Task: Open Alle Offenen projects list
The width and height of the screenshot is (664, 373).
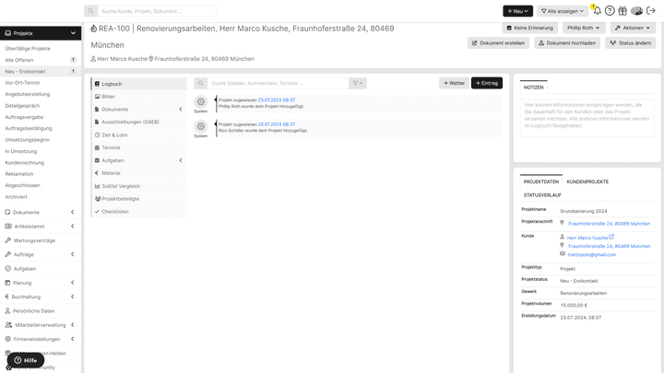Action: pos(19,60)
